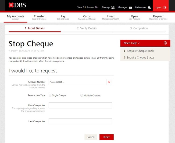Viewport: 175px width, 143px height.
Task: Open Messages envelope icon
Action: pyautogui.click(x=130, y=7)
